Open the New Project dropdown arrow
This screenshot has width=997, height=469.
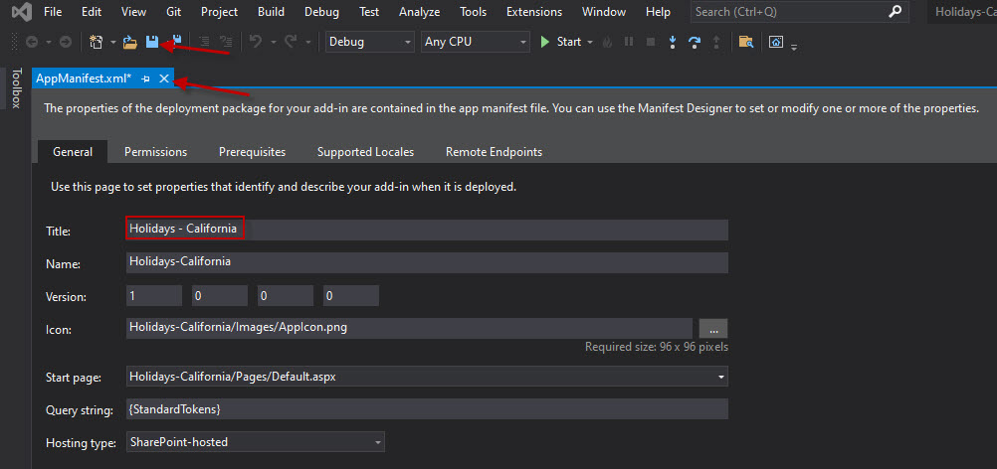point(113,43)
